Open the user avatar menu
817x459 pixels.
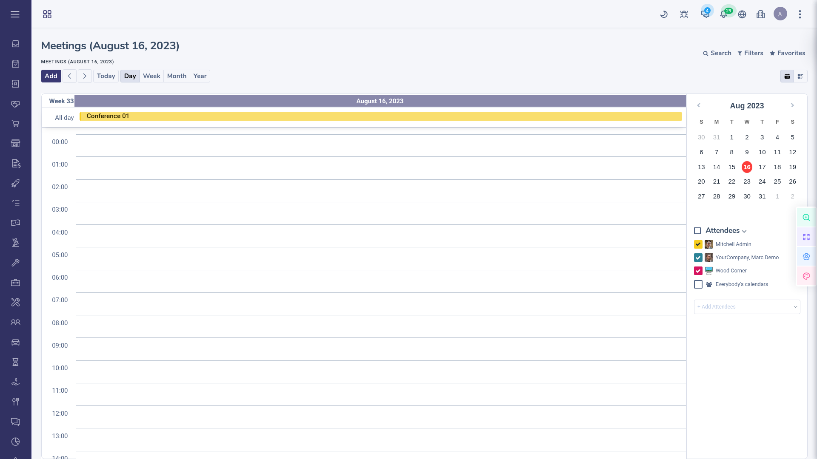coord(780,14)
